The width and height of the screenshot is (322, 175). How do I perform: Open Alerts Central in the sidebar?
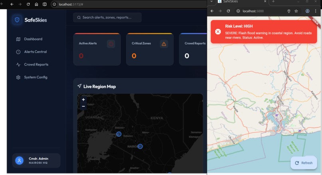[32, 52]
